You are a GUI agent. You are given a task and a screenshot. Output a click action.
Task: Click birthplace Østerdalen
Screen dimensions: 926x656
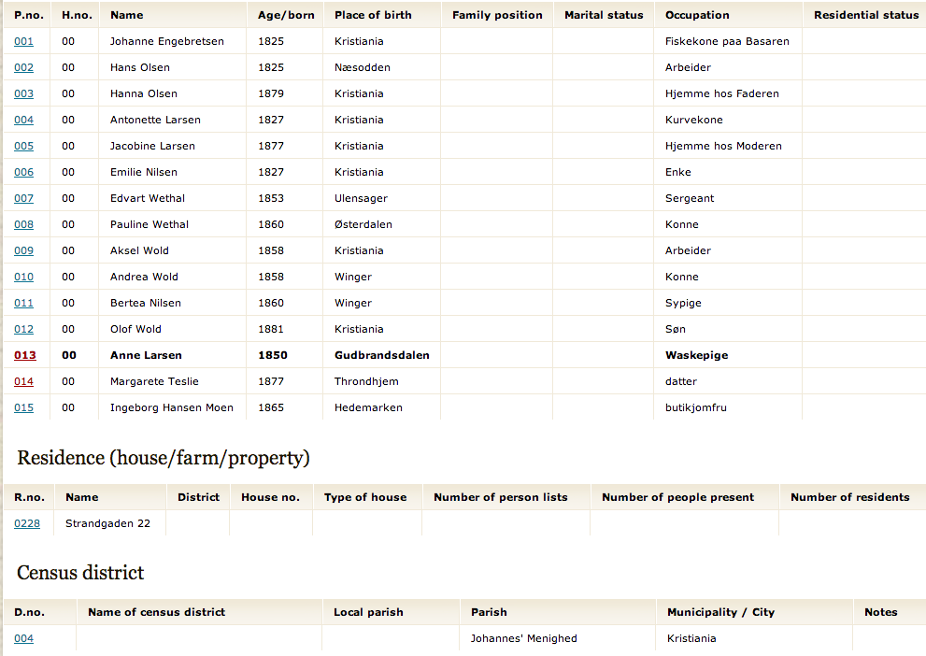363,224
